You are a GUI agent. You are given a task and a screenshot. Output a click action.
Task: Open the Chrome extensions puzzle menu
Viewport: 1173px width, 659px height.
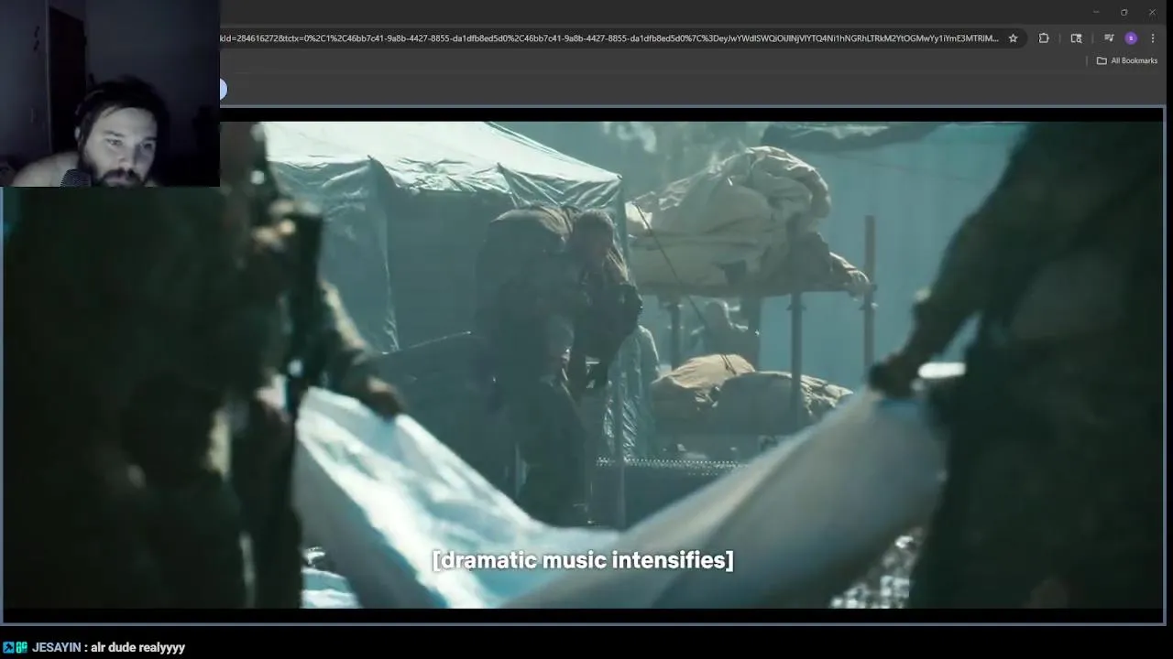(x=1044, y=38)
